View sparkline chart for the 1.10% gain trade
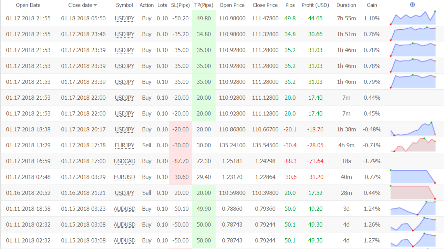This screenshot has height=249, width=444. pos(413,18)
